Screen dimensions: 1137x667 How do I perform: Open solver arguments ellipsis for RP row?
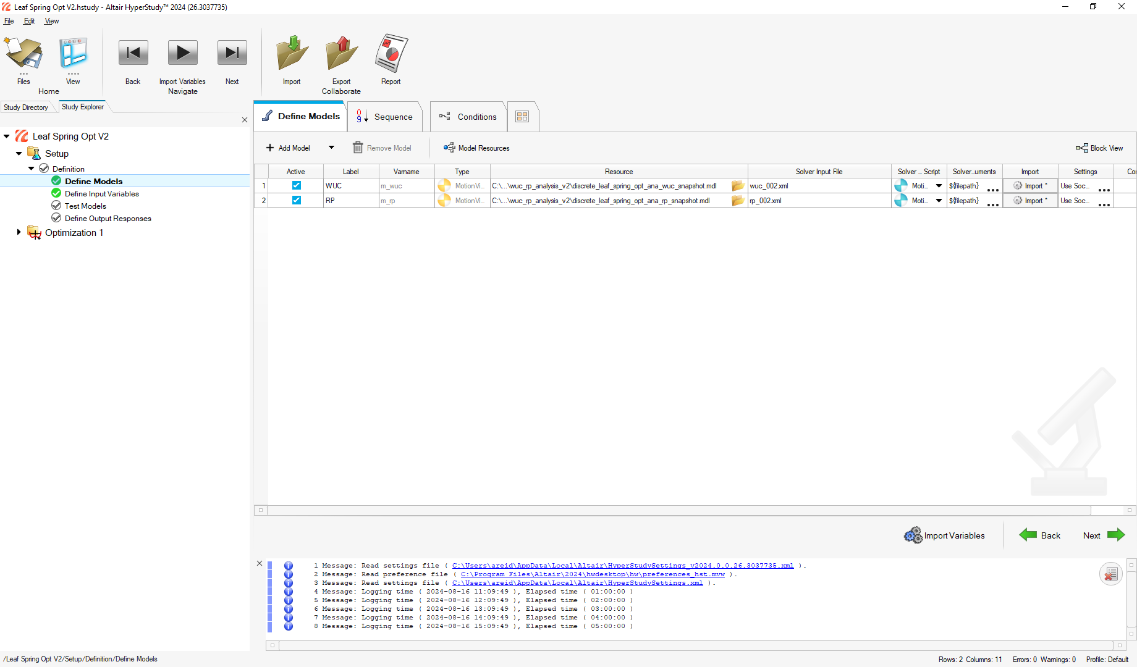(x=992, y=204)
